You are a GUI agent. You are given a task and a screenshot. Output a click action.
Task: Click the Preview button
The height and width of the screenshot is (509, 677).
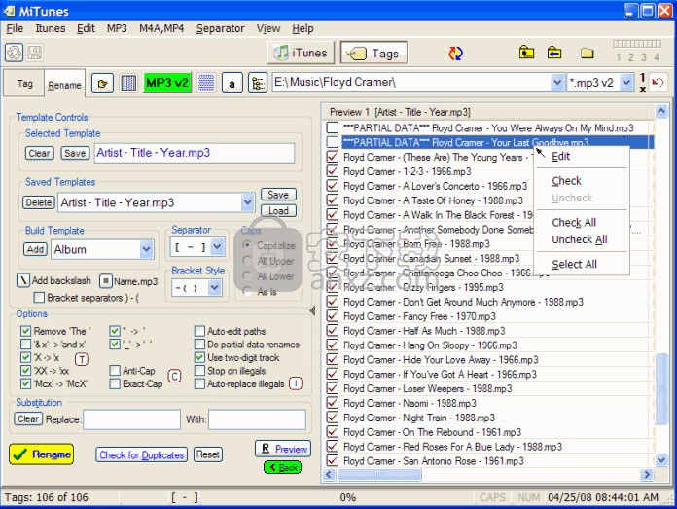[x=284, y=449]
